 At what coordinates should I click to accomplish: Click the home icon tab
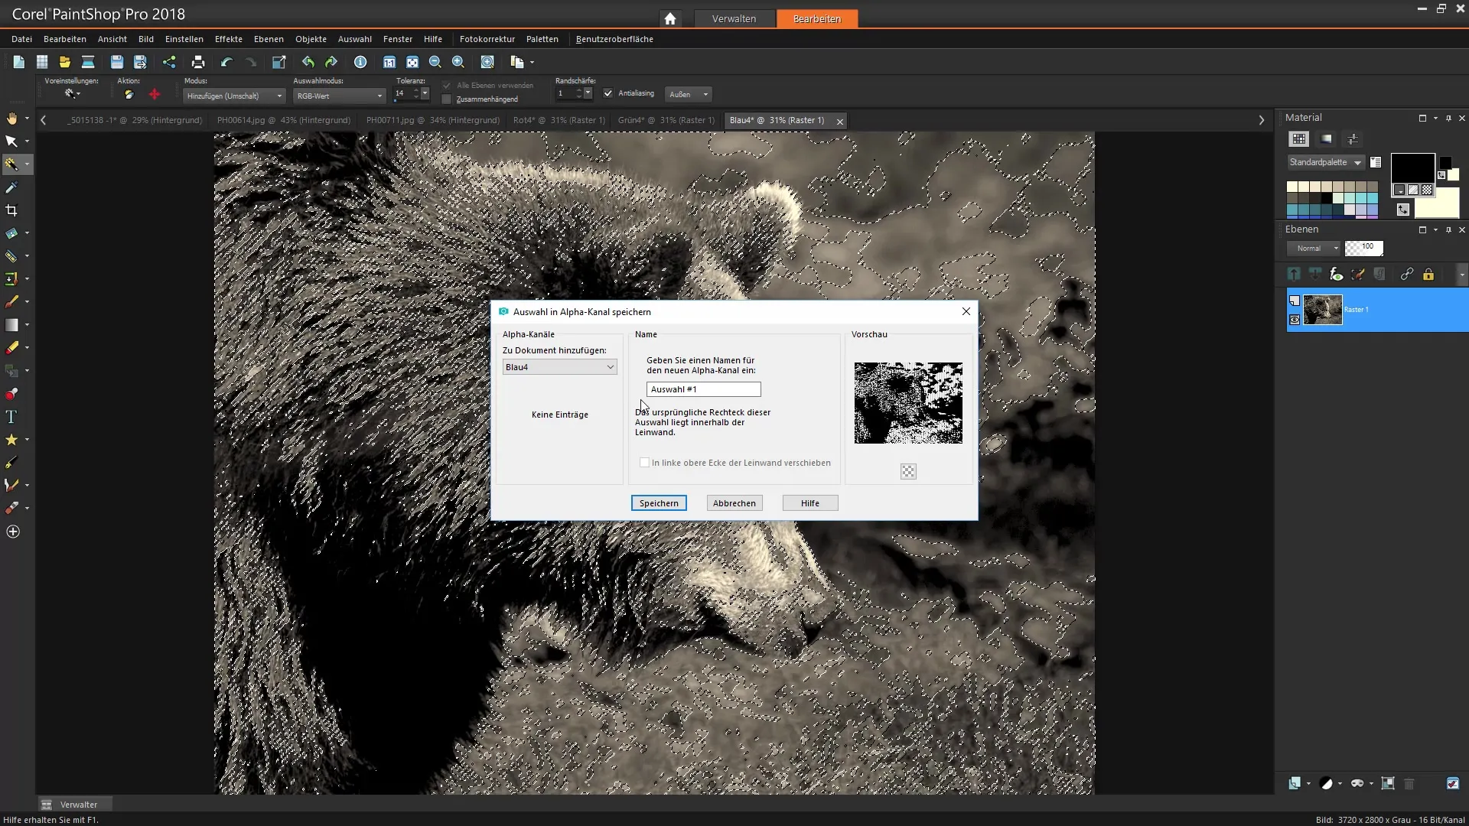click(670, 18)
